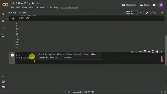
Task: Star the Untitled0.ipynb notebook
Action: click(38, 3)
